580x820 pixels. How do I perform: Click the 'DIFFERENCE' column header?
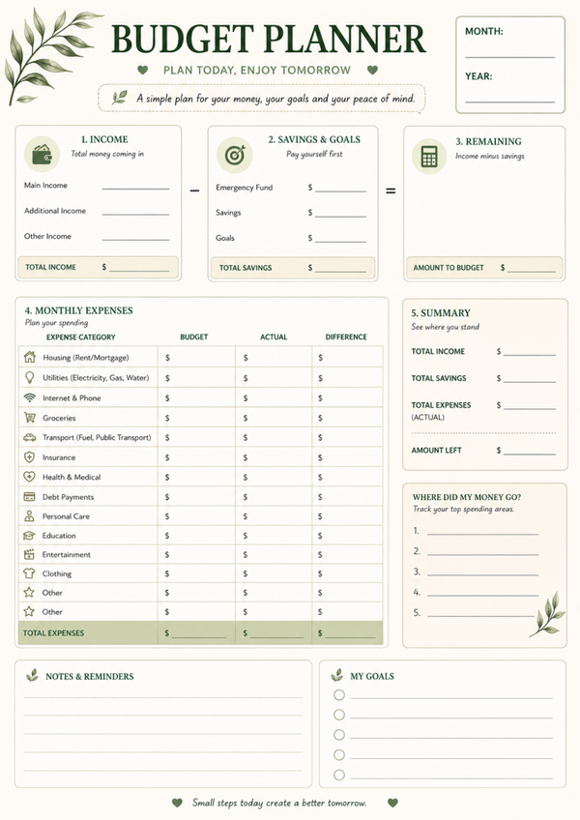pyautogui.click(x=346, y=337)
